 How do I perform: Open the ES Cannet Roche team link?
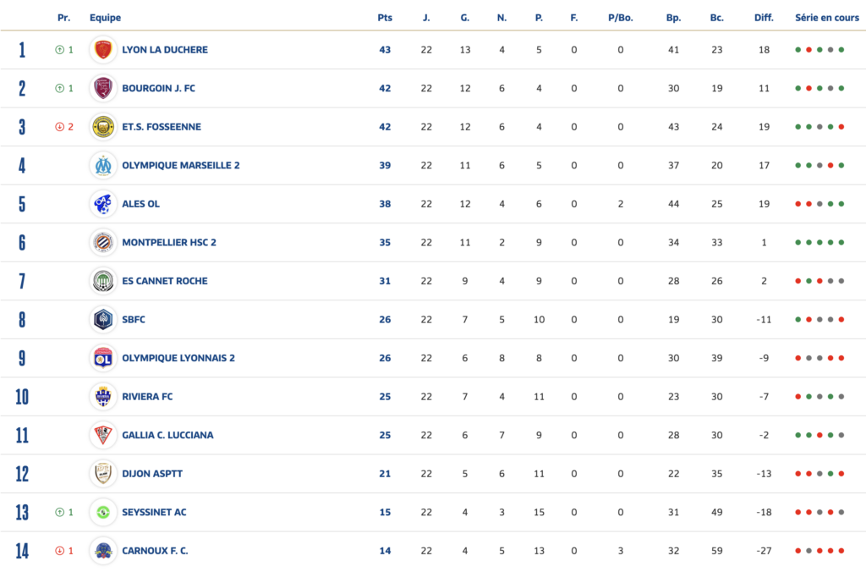[164, 281]
